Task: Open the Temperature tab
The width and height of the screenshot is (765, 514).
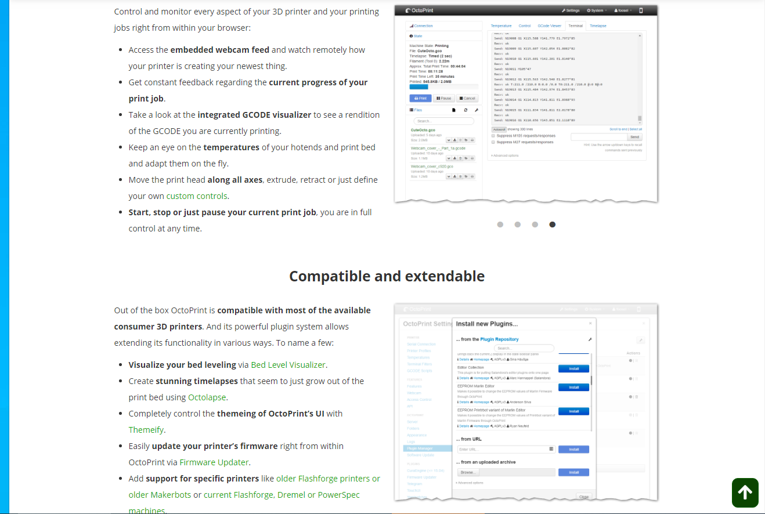Action: pyautogui.click(x=501, y=26)
